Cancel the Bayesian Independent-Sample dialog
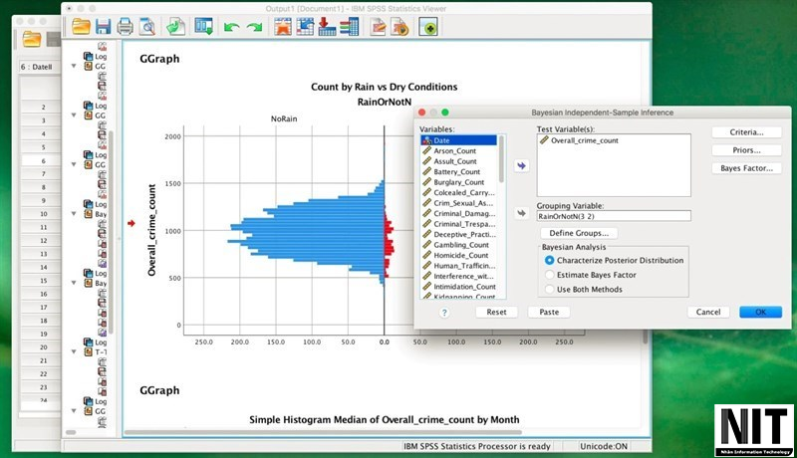 [708, 313]
